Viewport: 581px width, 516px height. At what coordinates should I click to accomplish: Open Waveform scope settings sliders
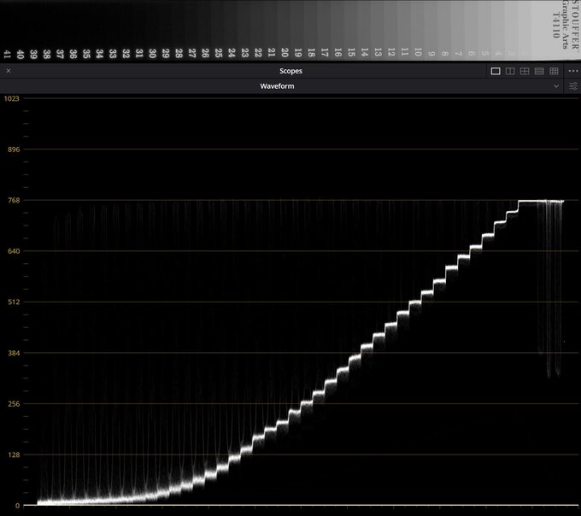pyautogui.click(x=572, y=86)
